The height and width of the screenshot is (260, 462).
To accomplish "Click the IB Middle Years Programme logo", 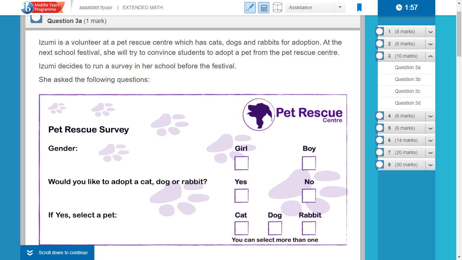I will [x=42, y=7].
